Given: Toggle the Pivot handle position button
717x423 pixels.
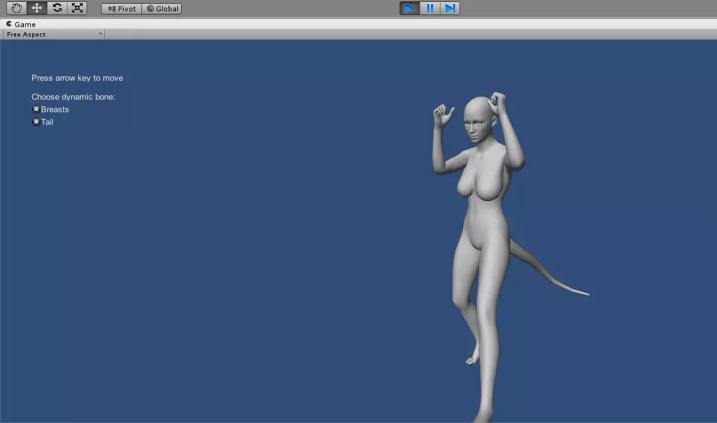Looking at the screenshot, I should pyautogui.click(x=122, y=9).
